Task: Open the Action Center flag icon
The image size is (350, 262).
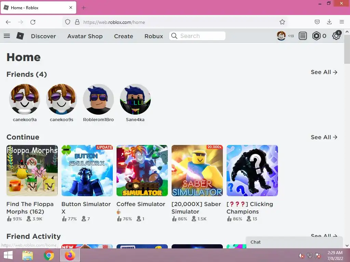Action: [318, 256]
